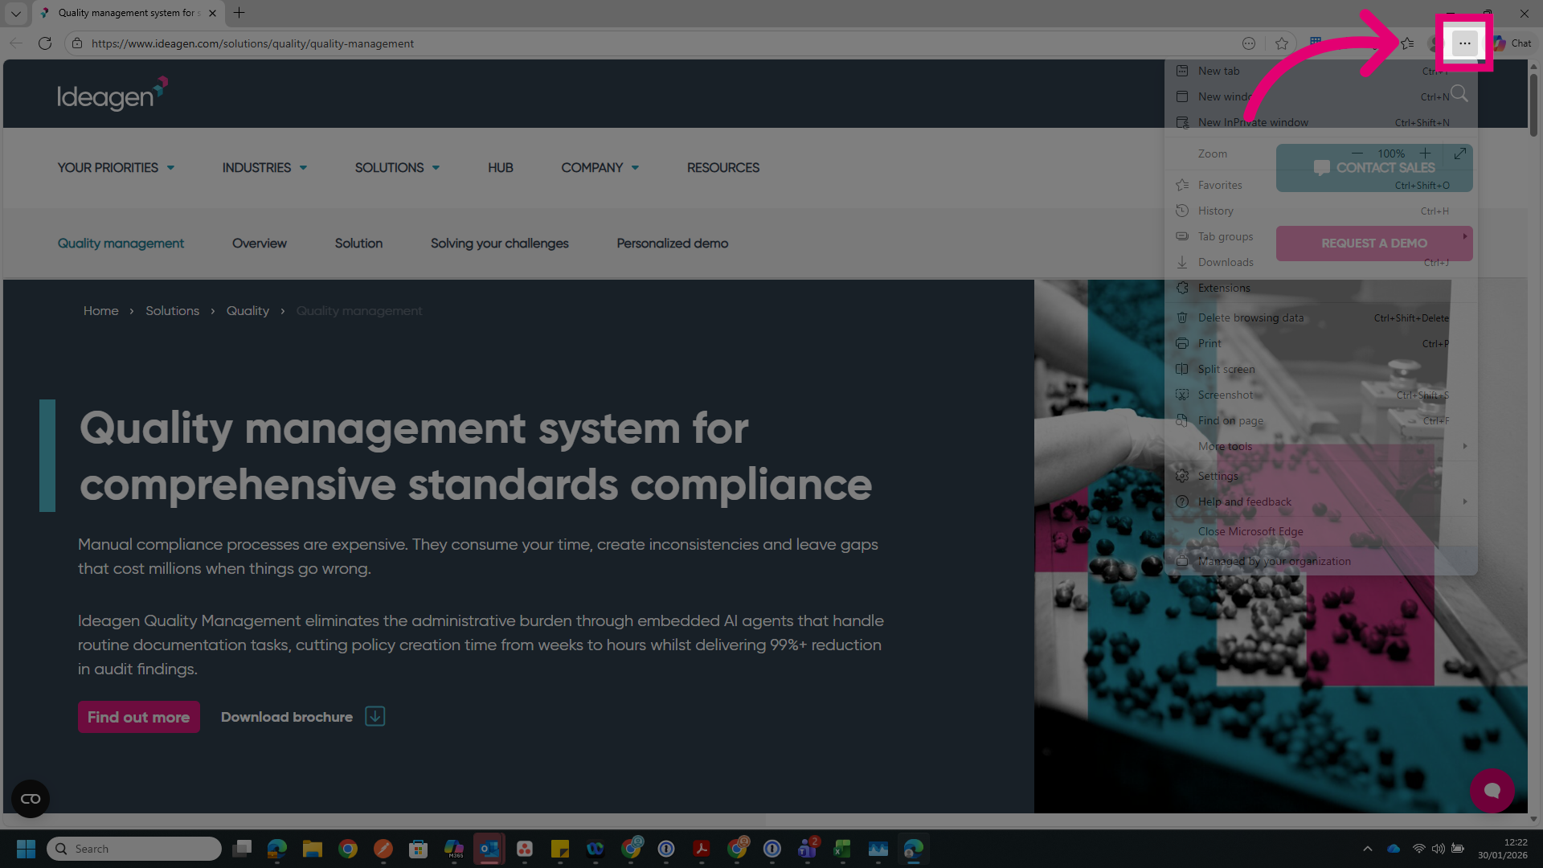Open Sticky Notes from the taskbar
Screen dimensions: 1543x868
click(x=560, y=849)
